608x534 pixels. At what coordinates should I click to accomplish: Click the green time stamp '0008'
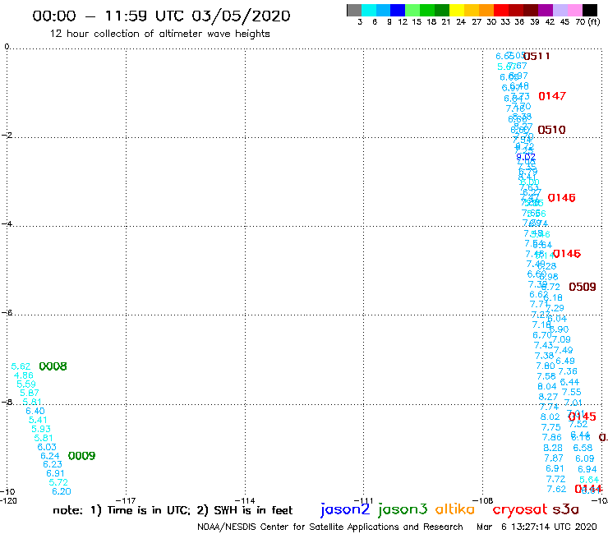pyautogui.click(x=53, y=366)
